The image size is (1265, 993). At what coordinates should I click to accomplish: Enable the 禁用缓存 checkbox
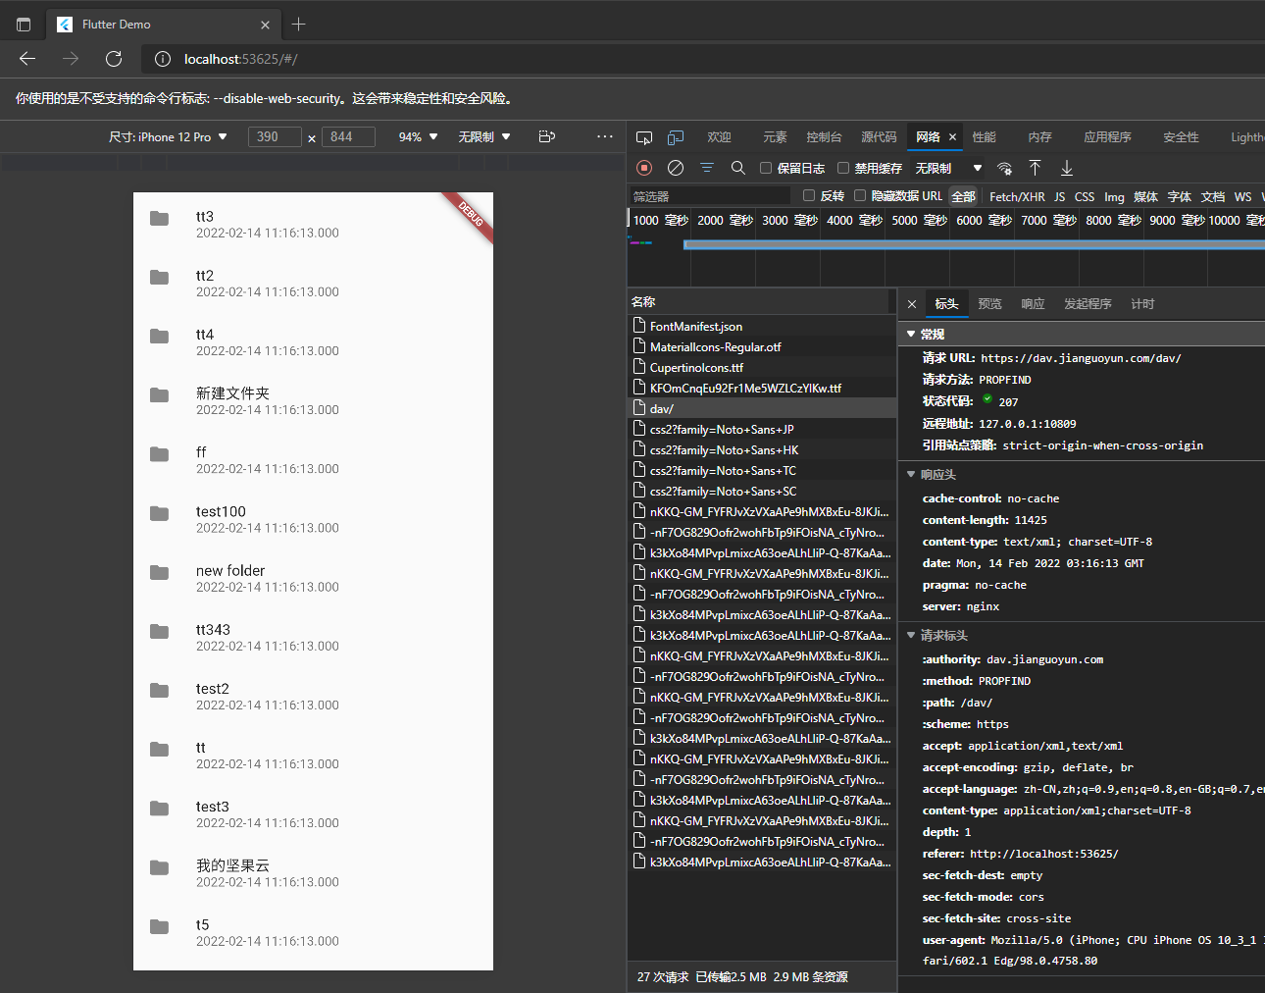(843, 168)
